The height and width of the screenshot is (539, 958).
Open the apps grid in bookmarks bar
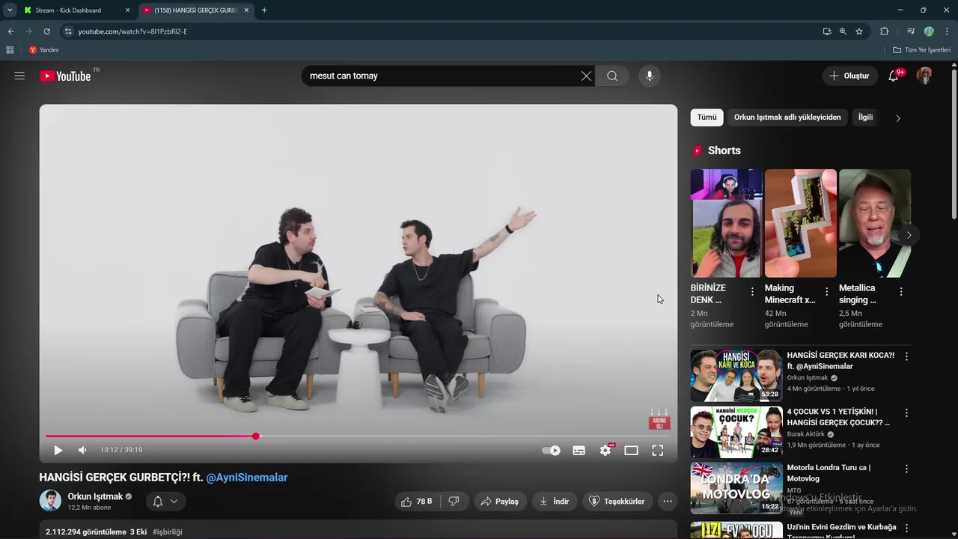coord(10,50)
